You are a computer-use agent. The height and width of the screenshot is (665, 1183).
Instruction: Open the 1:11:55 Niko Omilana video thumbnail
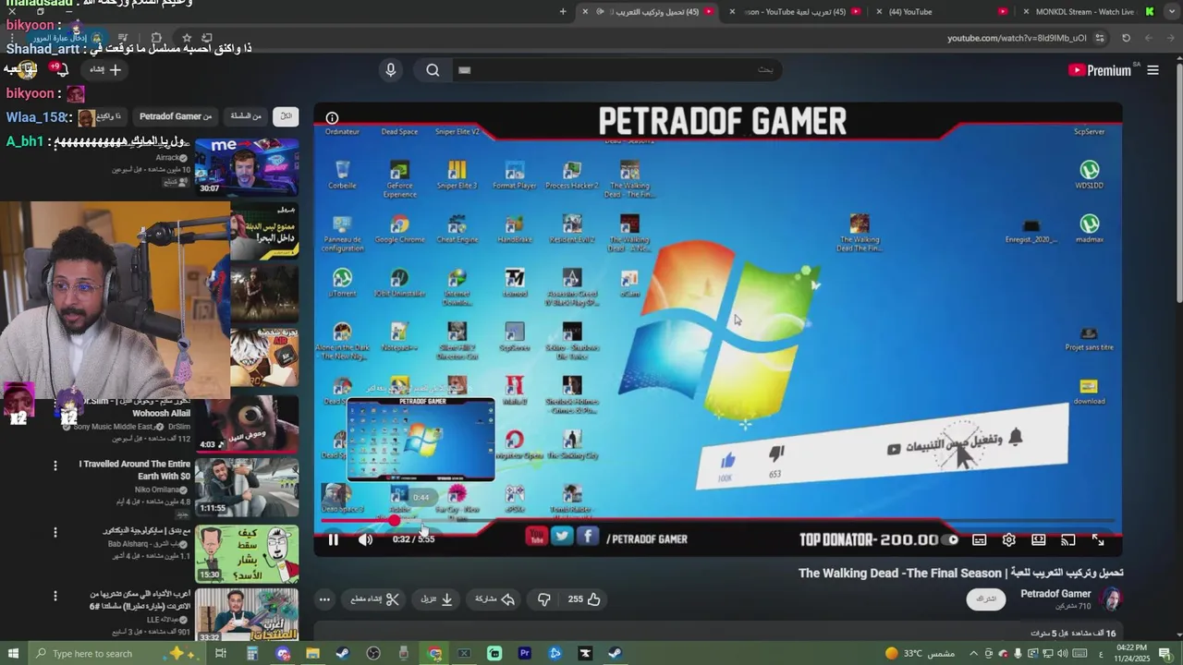point(247,488)
